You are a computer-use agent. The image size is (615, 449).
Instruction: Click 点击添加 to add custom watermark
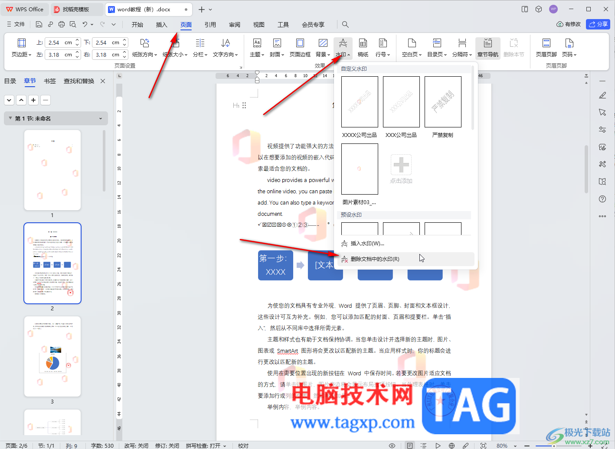tap(401, 169)
